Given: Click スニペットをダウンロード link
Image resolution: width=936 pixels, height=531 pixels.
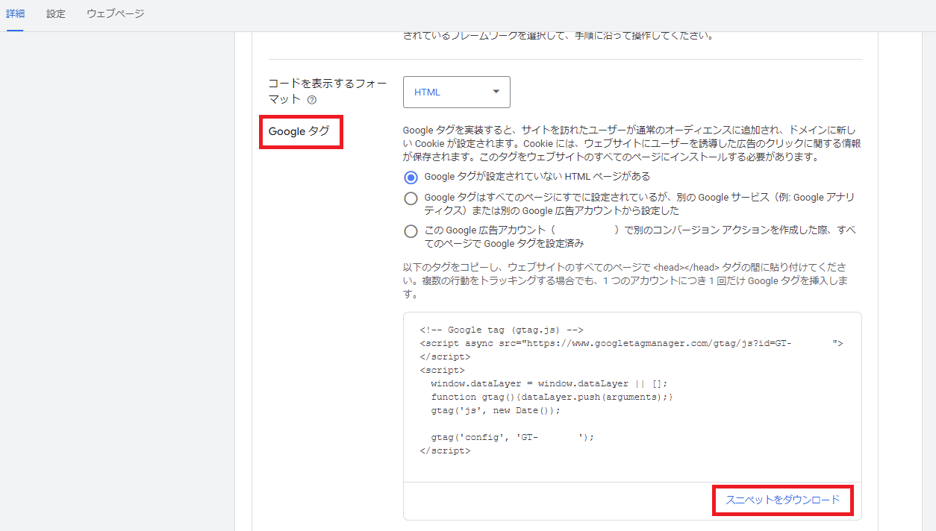Looking at the screenshot, I should click(783, 500).
